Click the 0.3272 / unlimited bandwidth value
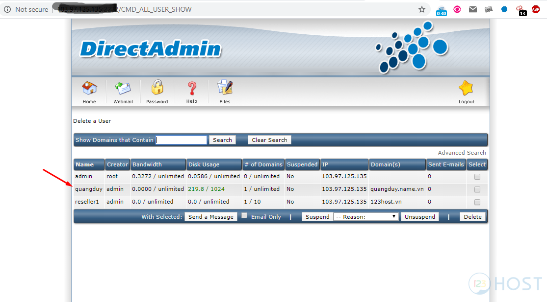Viewport: 547px width, 302px height. pyautogui.click(x=157, y=176)
